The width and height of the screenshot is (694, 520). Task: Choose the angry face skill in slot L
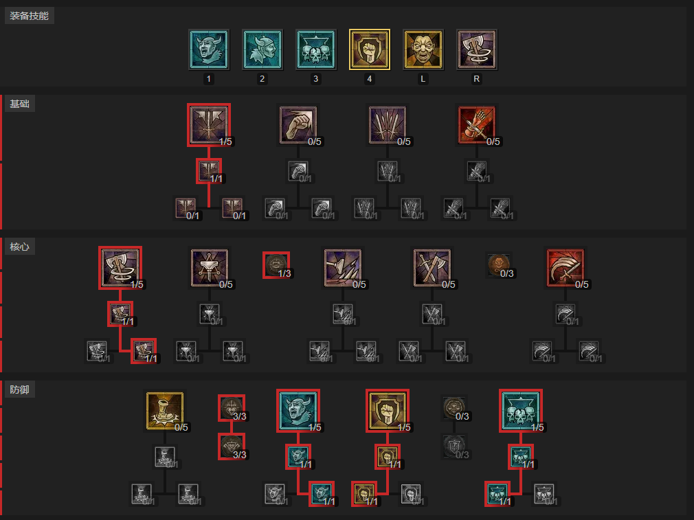tap(423, 49)
